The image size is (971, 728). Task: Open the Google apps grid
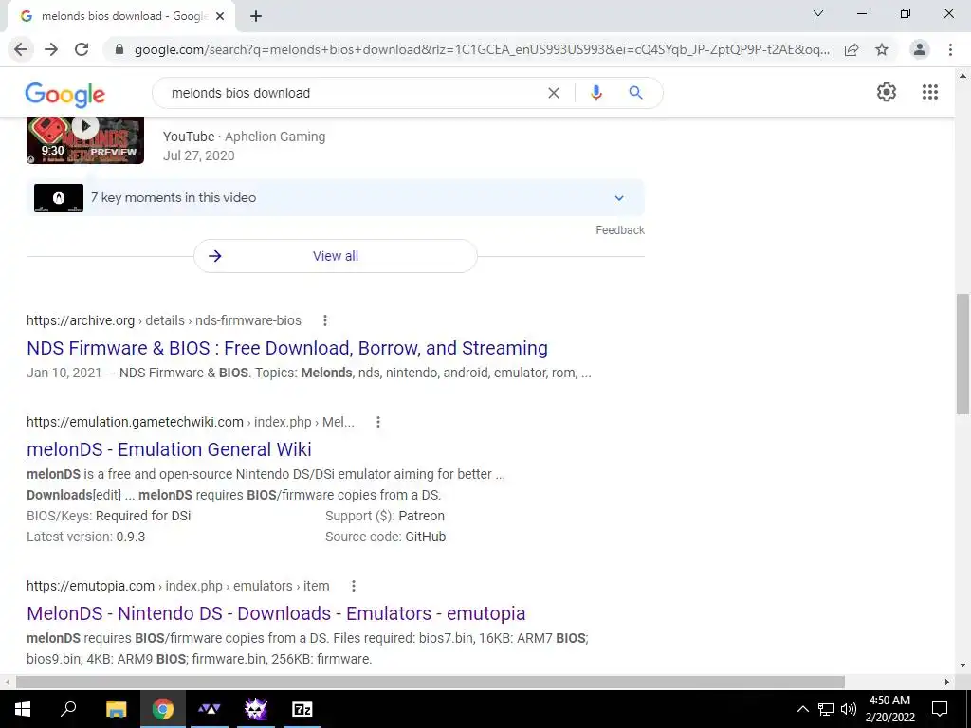pyautogui.click(x=930, y=92)
